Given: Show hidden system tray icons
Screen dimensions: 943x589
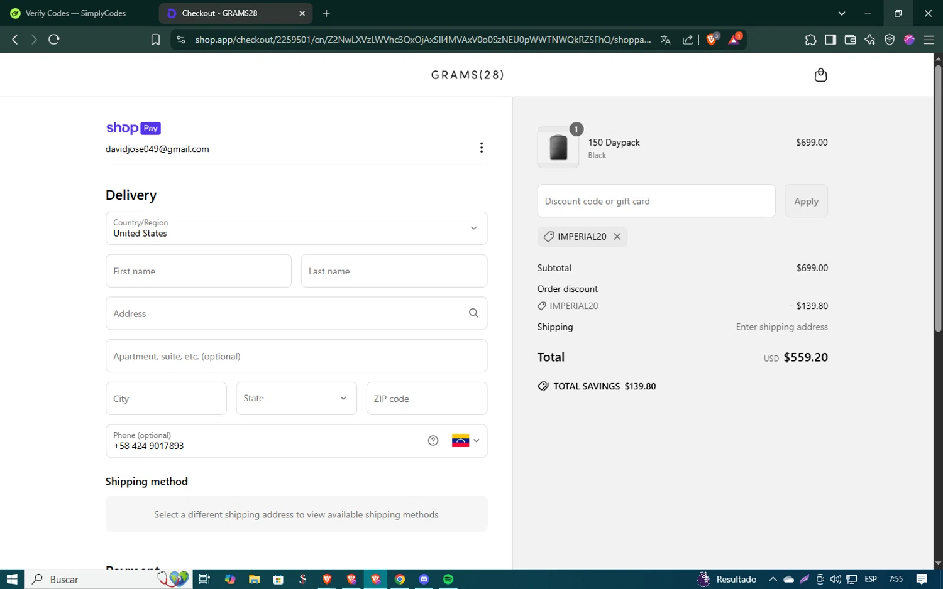Looking at the screenshot, I should pyautogui.click(x=773, y=579).
